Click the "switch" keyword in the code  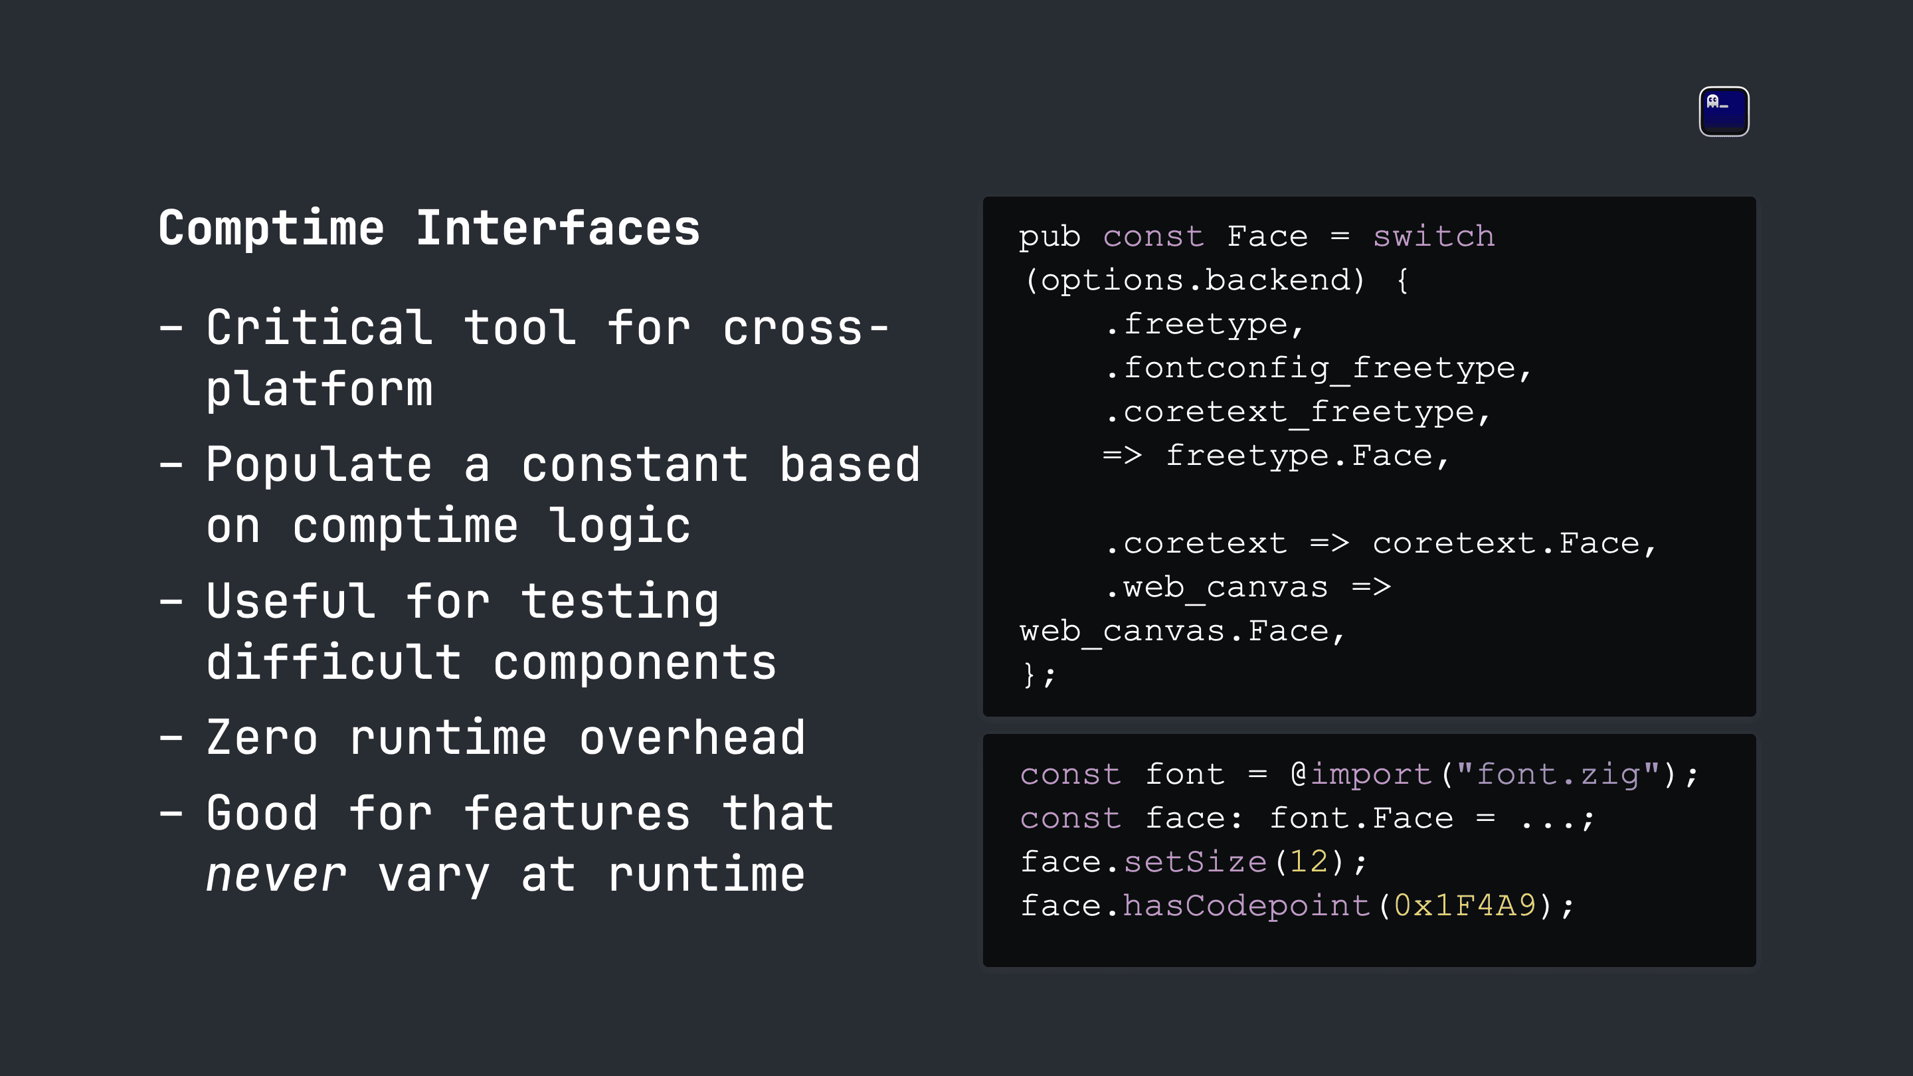pyautogui.click(x=1433, y=236)
